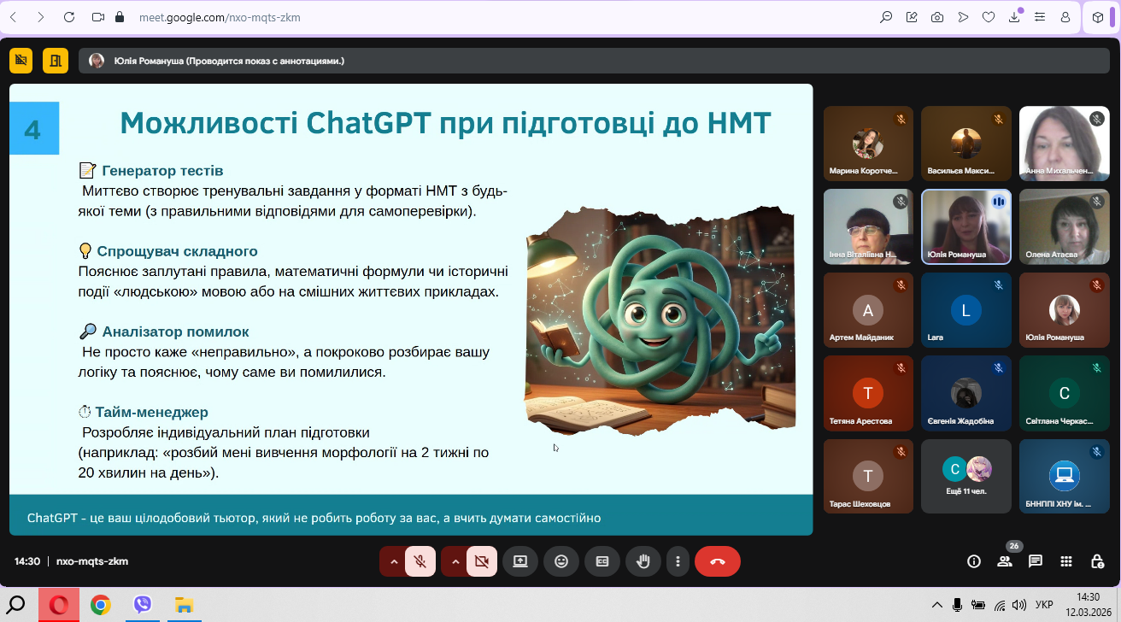The height and width of the screenshot is (622, 1121).
Task: Click the present screen button
Action: coord(520,561)
